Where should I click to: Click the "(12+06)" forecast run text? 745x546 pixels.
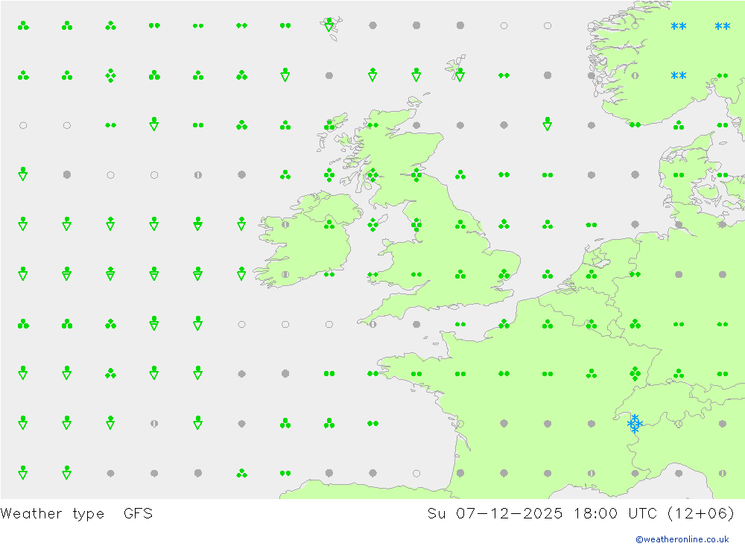coord(701,514)
